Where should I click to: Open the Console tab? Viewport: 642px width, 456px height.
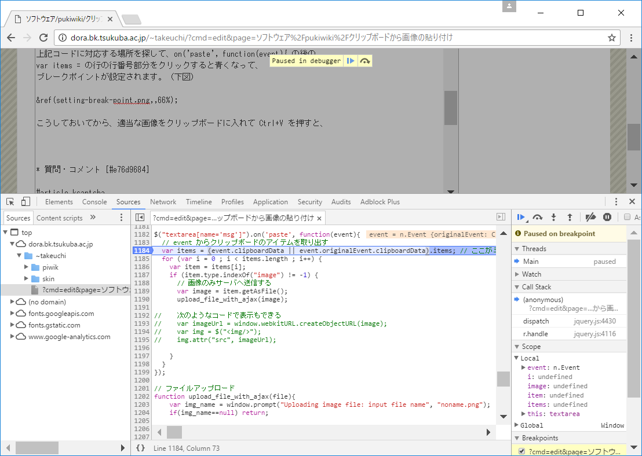94,202
